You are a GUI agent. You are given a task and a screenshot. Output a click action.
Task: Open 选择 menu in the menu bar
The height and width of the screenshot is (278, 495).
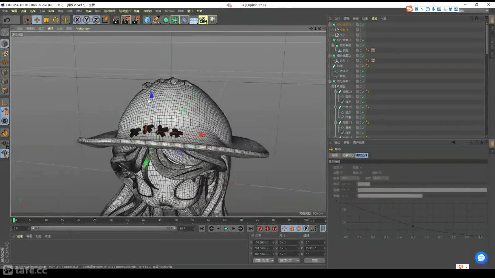tap(32, 11)
